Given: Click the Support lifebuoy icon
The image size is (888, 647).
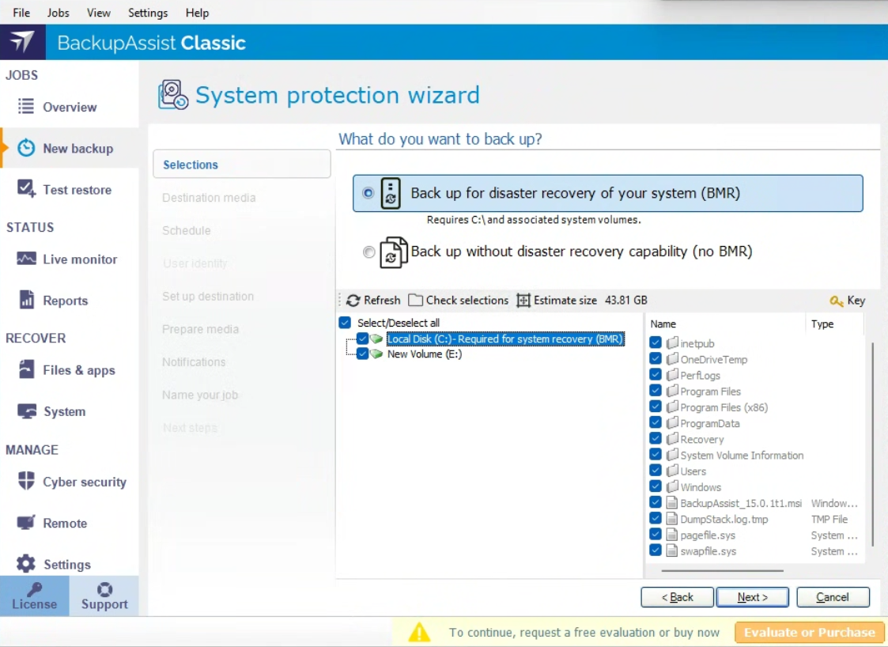Looking at the screenshot, I should click(104, 589).
